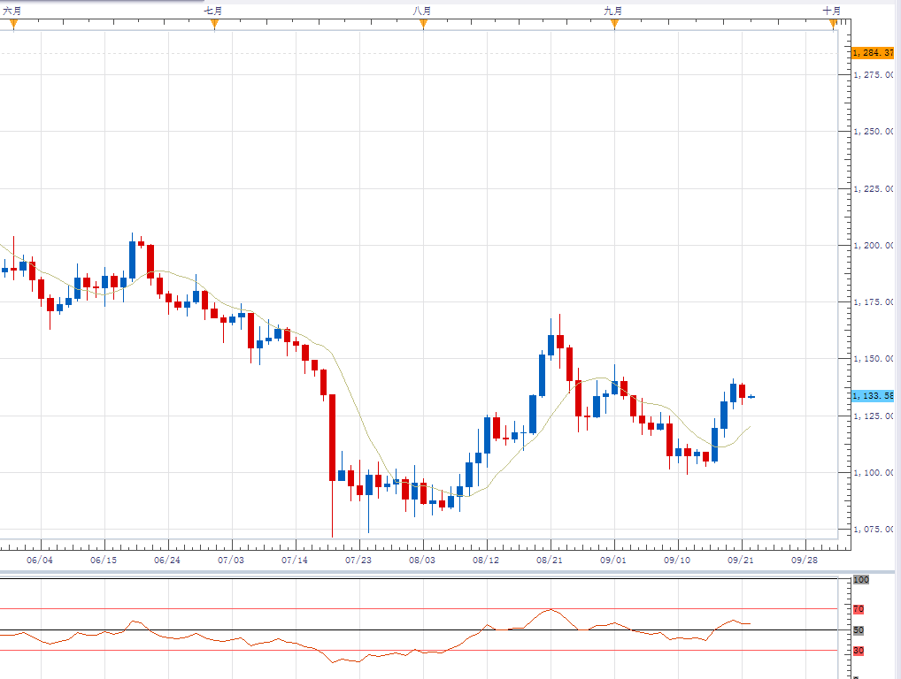Select the 八月 month label
Screen dimensions: 901x679
pos(422,11)
